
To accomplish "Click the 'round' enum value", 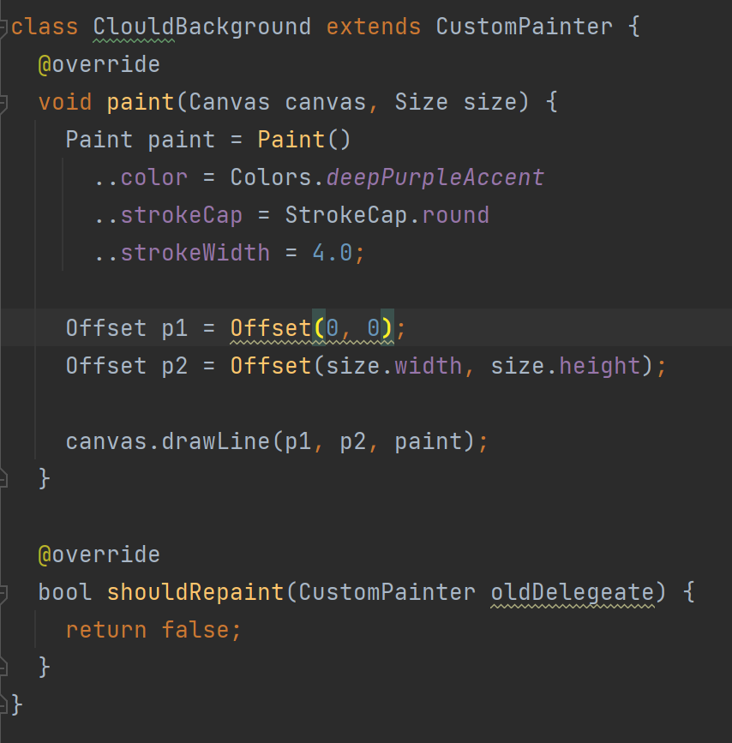I will pyautogui.click(x=456, y=216).
